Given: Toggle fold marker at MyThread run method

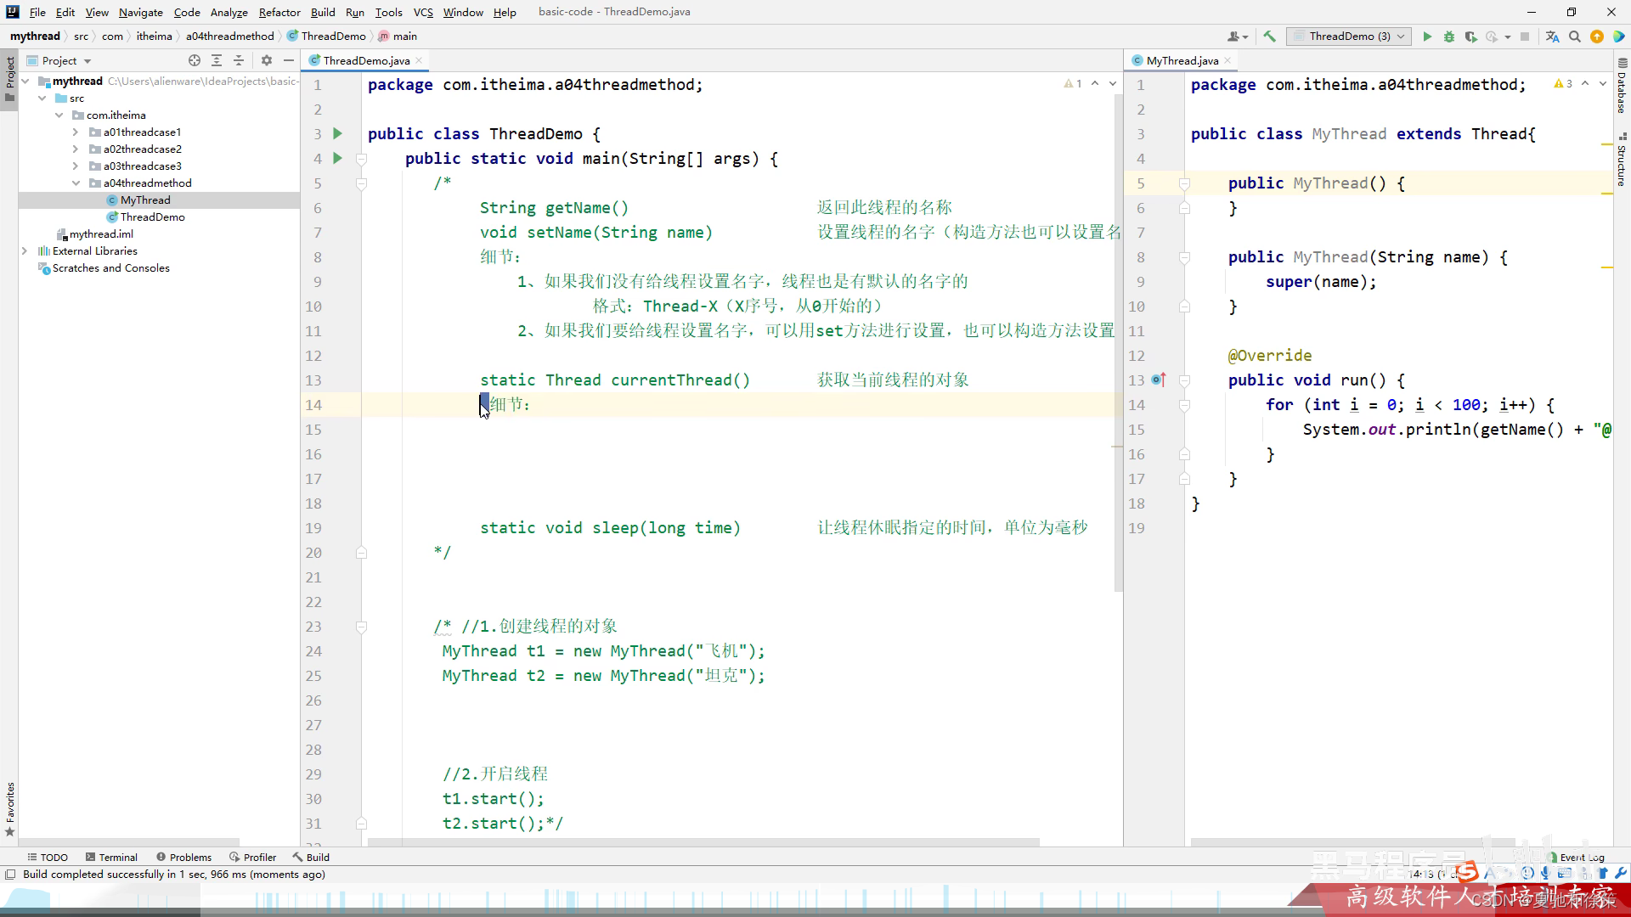Looking at the screenshot, I should 1184,380.
